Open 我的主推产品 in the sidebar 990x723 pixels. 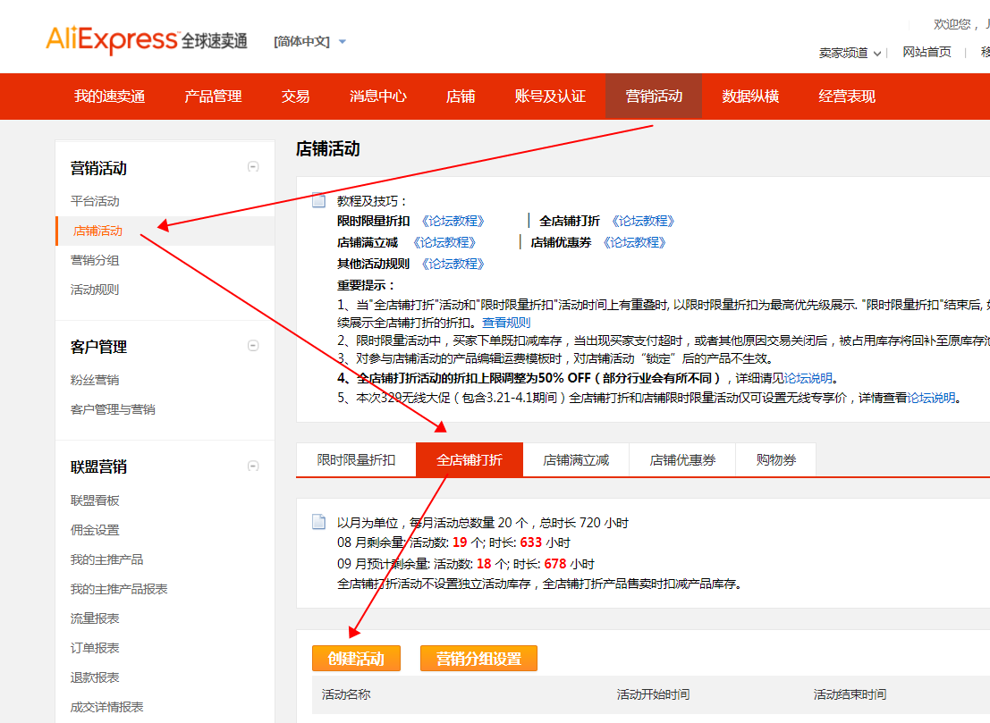coord(106,559)
